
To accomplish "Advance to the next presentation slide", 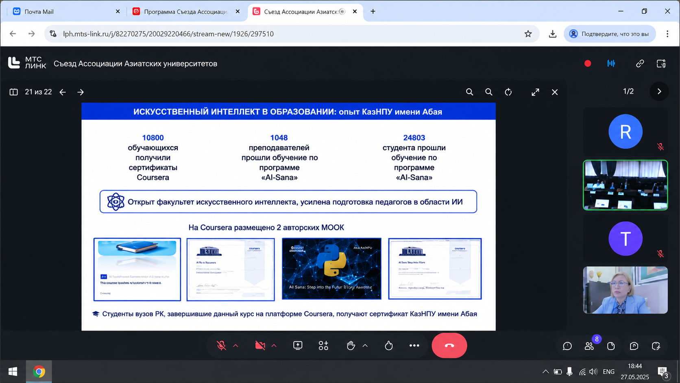I will coord(81,92).
